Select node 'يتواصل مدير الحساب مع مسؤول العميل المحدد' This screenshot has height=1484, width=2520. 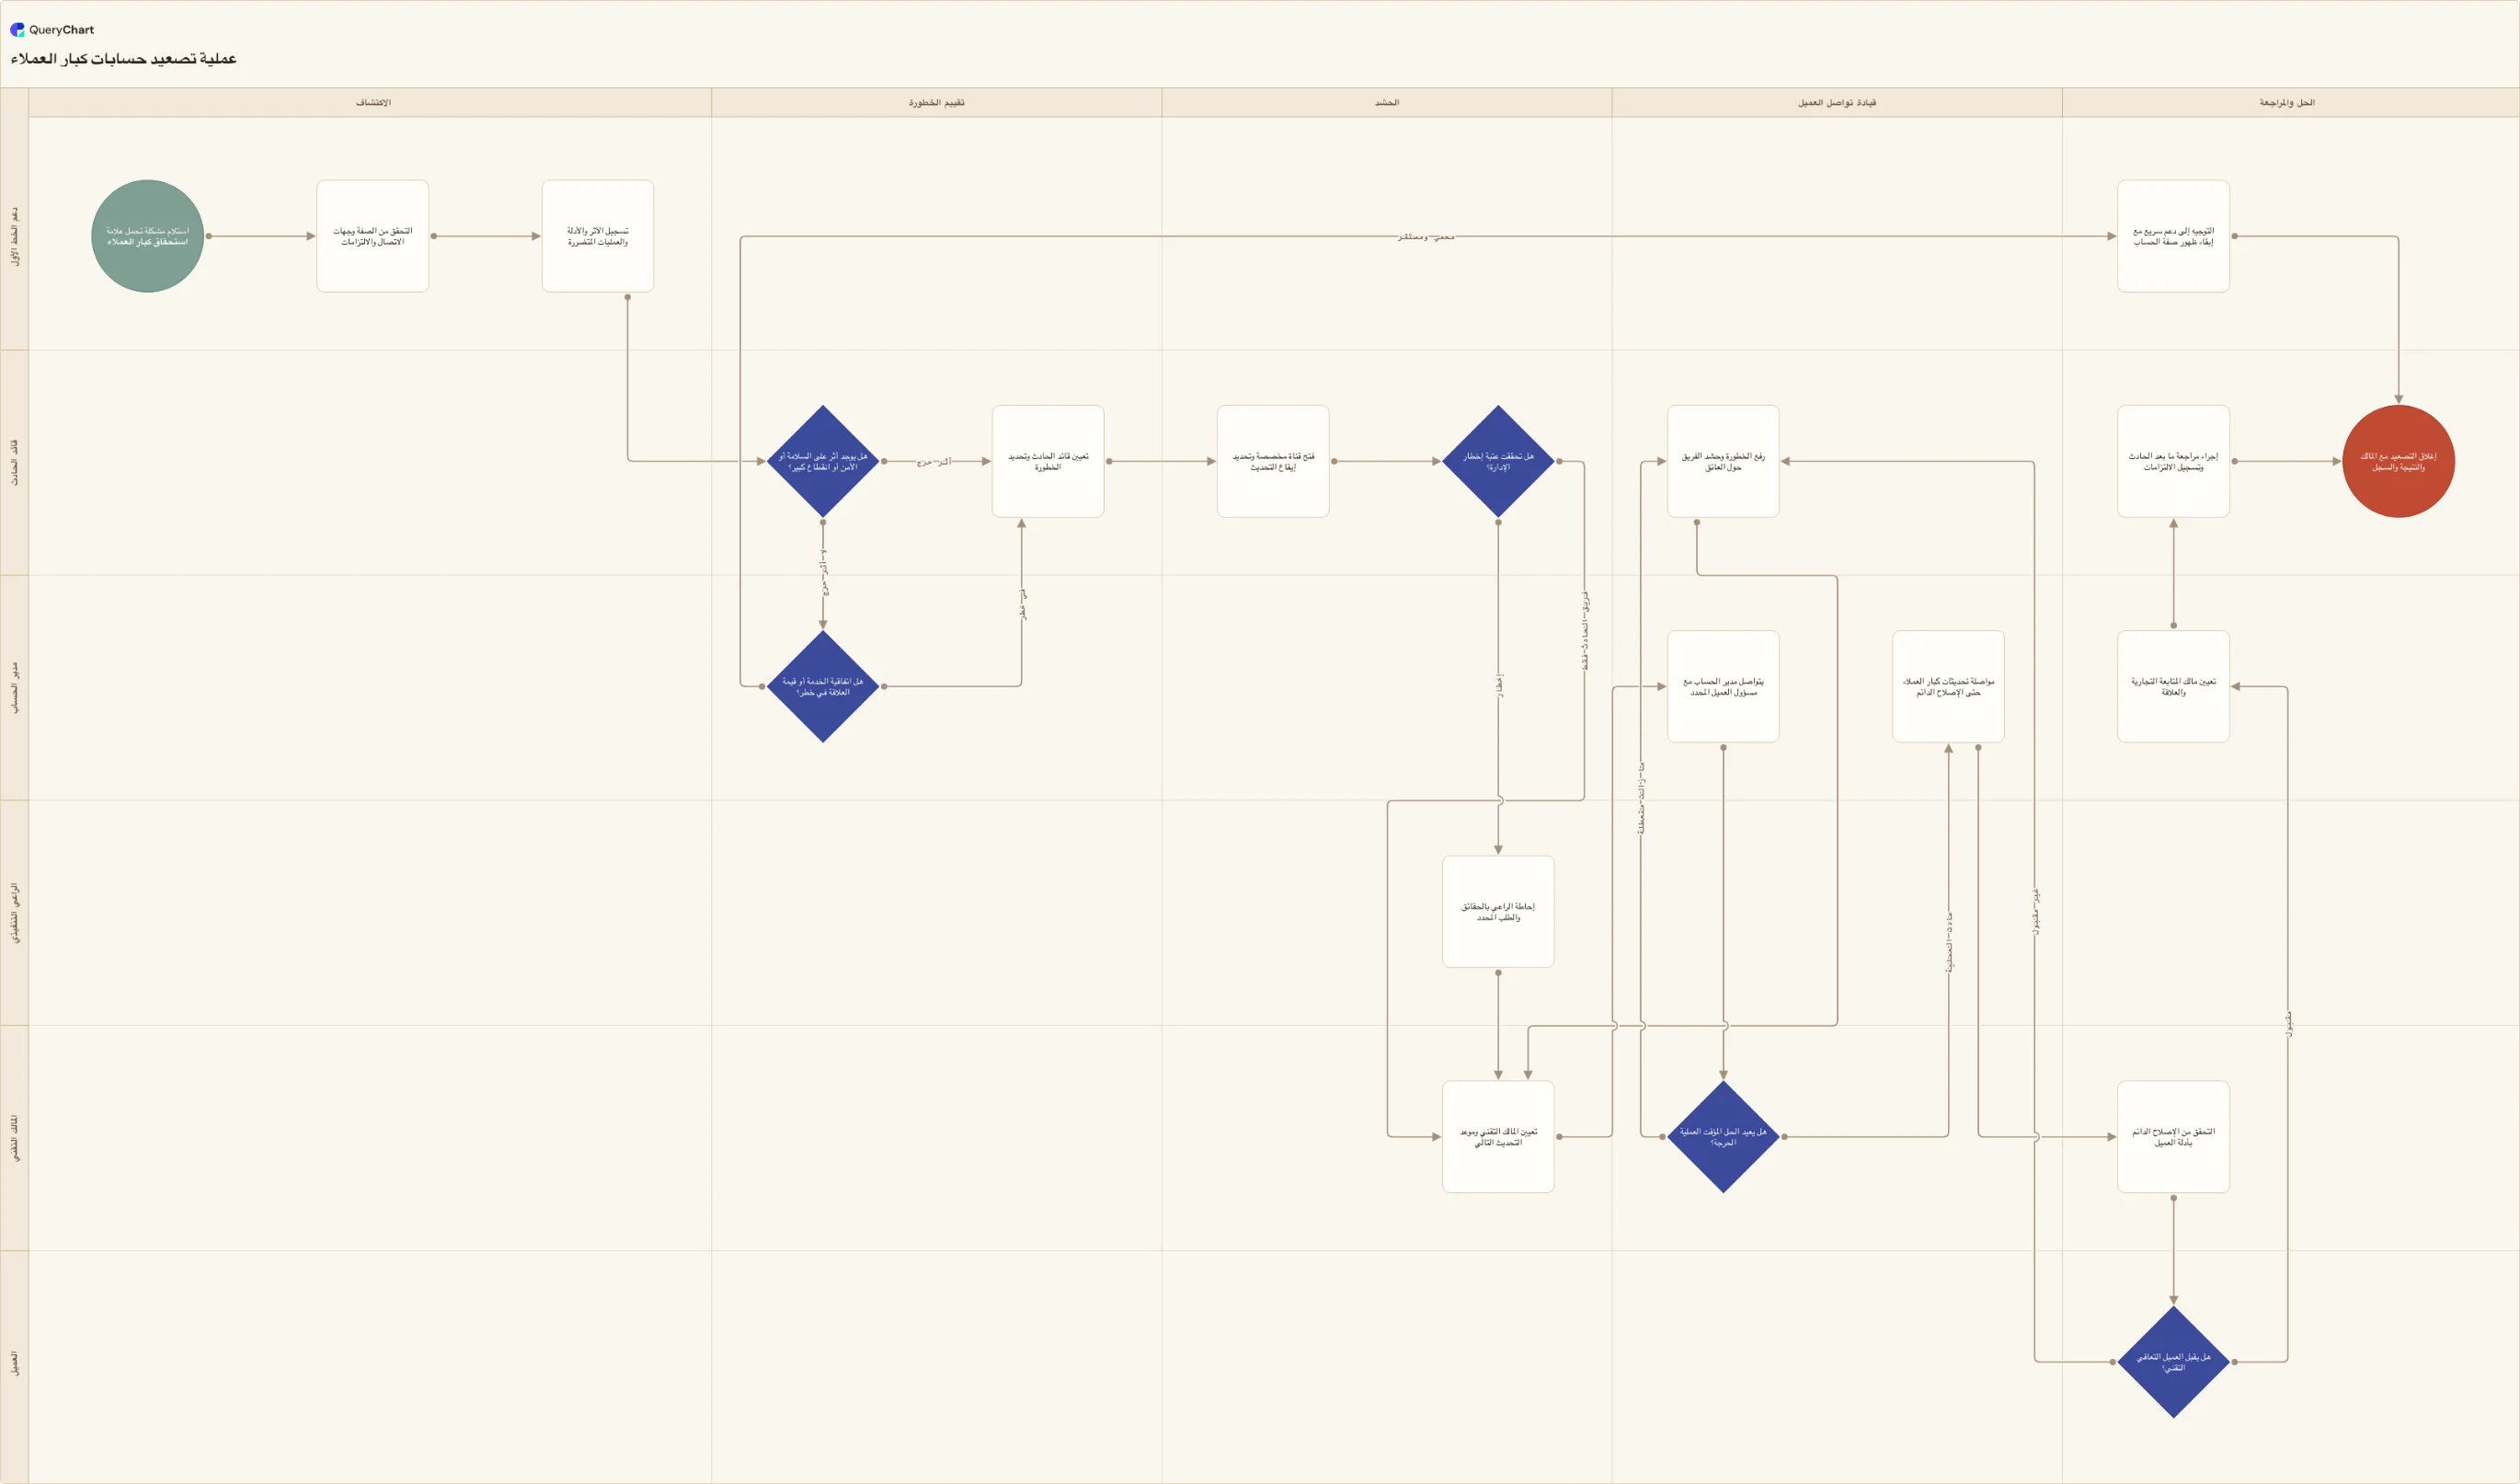1723,686
